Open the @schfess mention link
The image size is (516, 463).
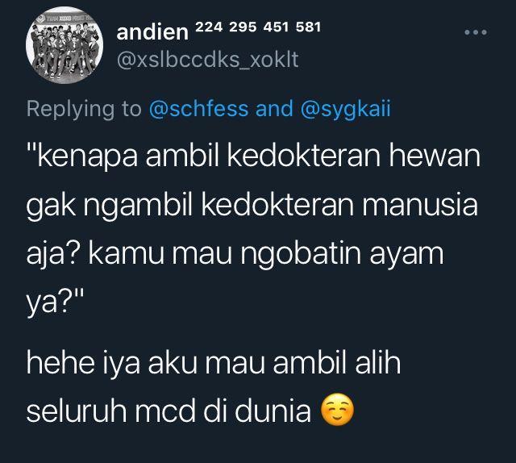199,109
